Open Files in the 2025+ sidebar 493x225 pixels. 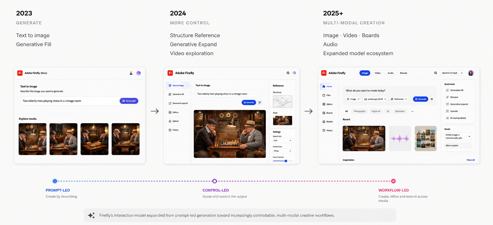coord(327,95)
